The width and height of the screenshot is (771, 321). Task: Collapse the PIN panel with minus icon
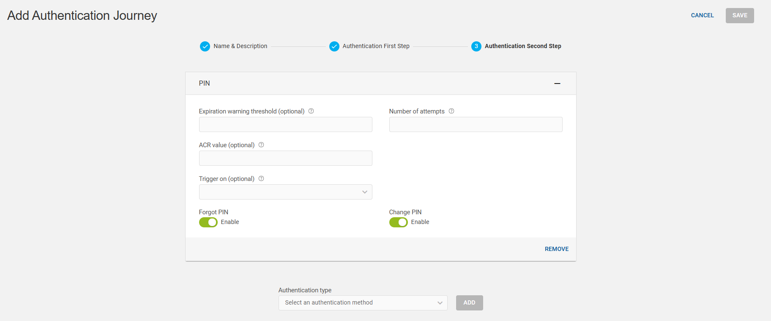(557, 84)
